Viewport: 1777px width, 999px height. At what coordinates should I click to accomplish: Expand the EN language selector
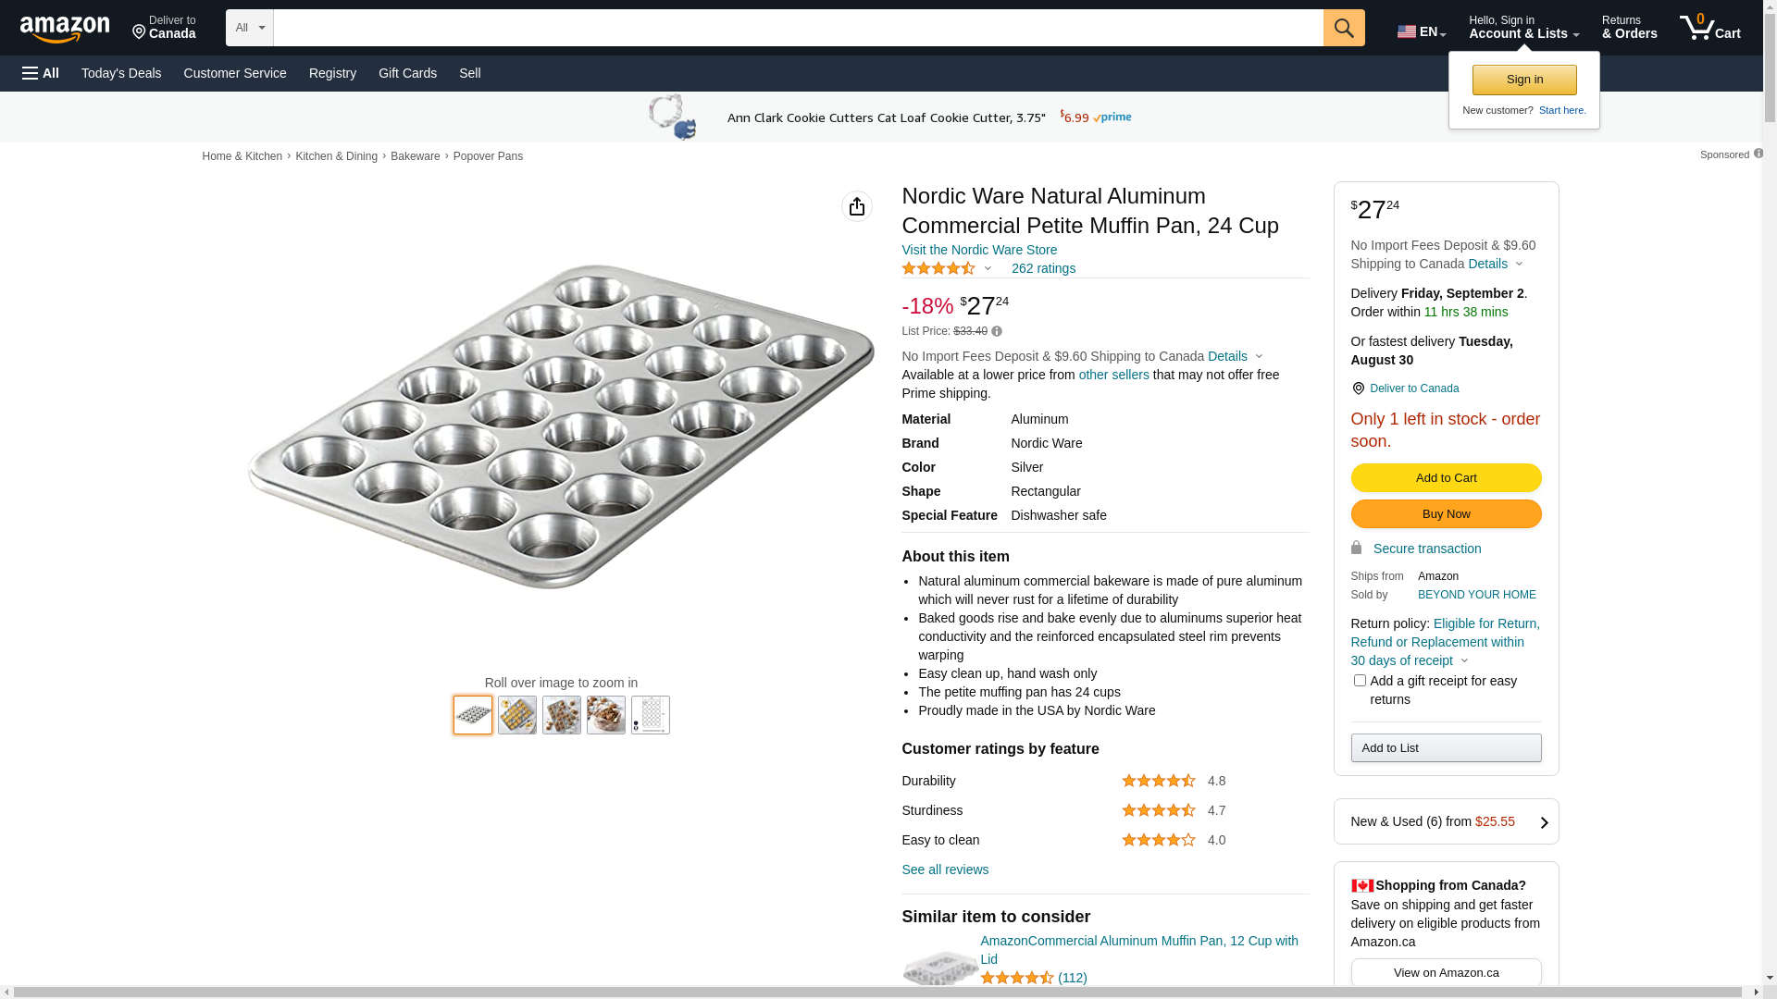pos(1422,31)
